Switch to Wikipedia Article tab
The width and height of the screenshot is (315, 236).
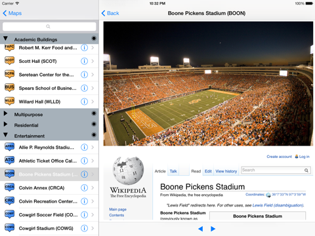(x=160, y=171)
